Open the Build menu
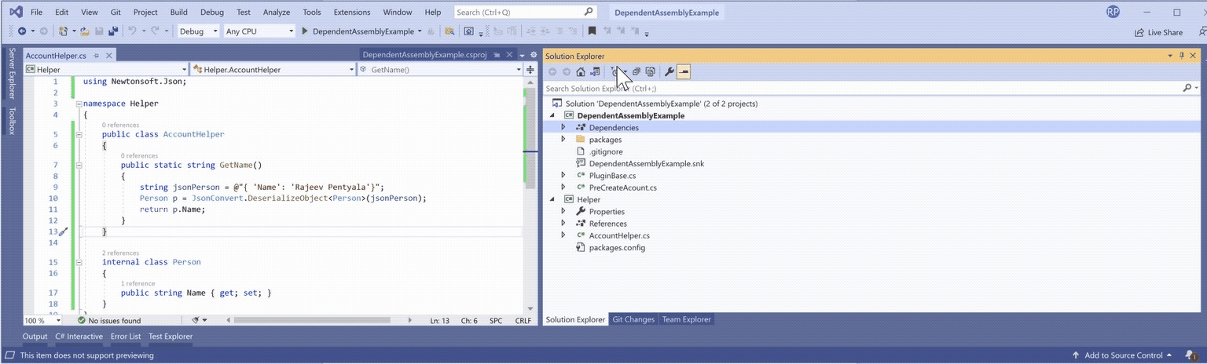The height and width of the screenshot is (364, 1207). click(x=178, y=13)
